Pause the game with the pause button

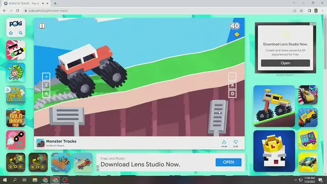(42, 26)
